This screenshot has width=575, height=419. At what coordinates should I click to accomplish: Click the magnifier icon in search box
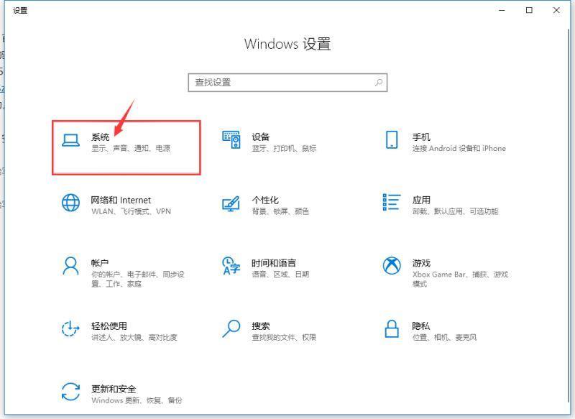pyautogui.click(x=379, y=83)
